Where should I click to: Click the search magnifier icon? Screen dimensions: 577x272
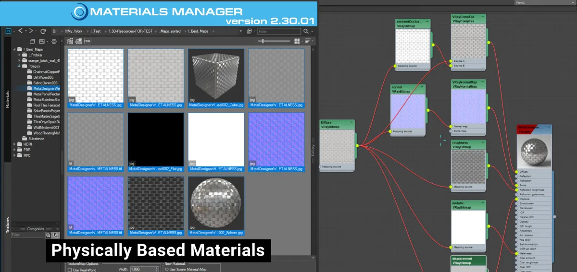(x=306, y=31)
